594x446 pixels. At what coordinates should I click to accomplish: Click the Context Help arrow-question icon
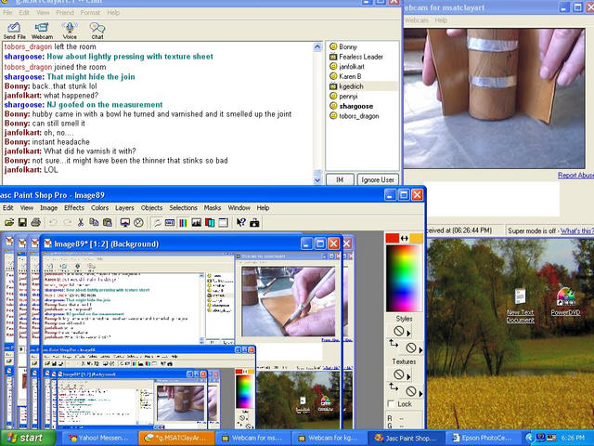pyautogui.click(x=241, y=223)
